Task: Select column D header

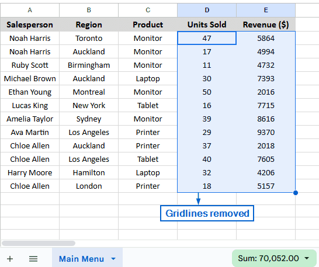Action: point(207,10)
